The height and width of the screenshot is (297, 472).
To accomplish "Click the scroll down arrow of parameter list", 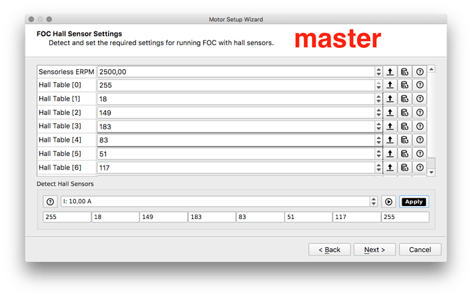I will click(432, 172).
